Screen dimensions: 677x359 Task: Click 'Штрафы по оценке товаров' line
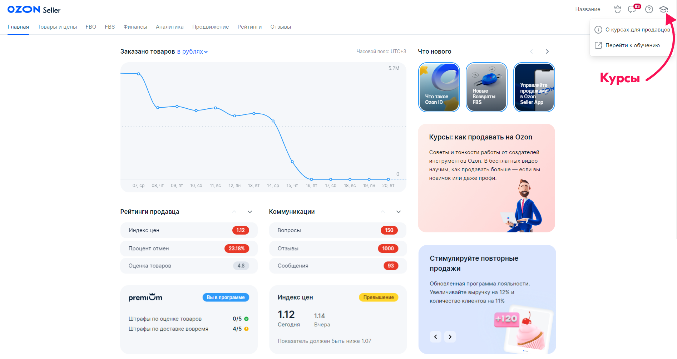[x=165, y=319]
